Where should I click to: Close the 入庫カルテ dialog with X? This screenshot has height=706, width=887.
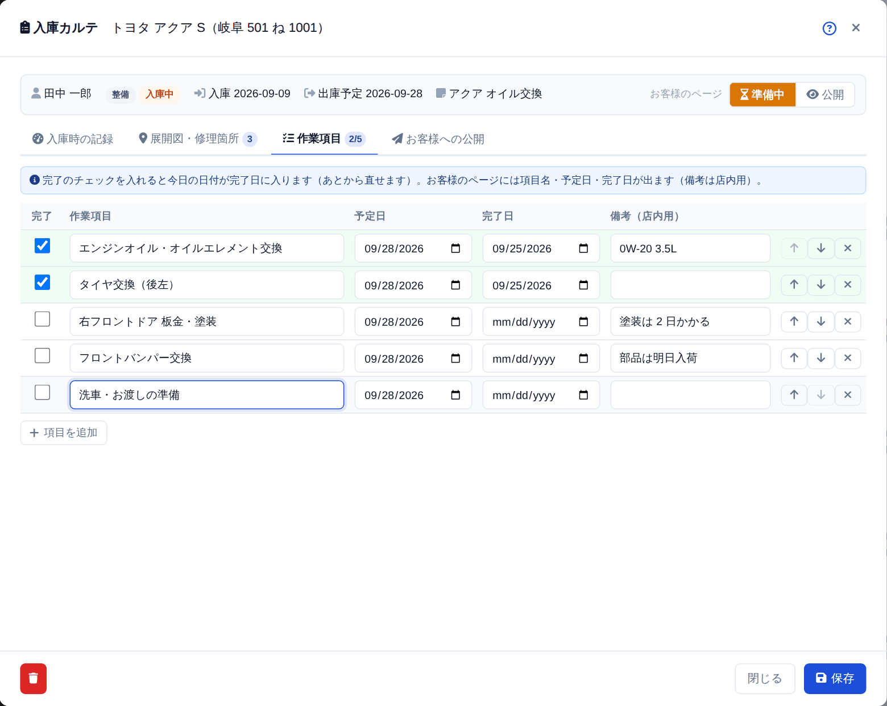click(x=856, y=28)
